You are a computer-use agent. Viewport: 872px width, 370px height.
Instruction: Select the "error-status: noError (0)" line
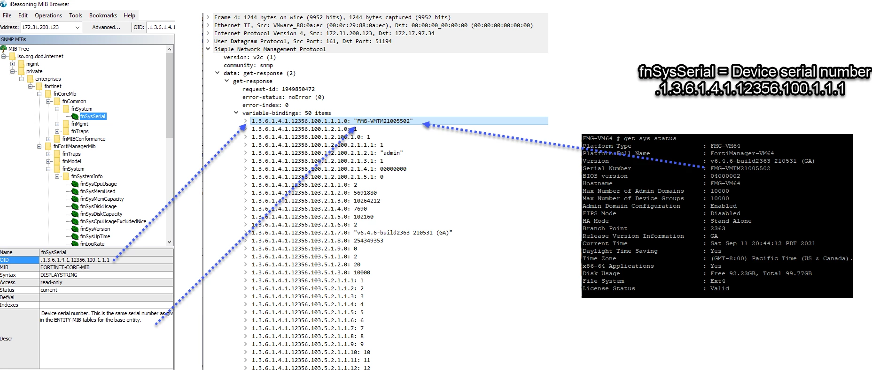click(x=283, y=97)
